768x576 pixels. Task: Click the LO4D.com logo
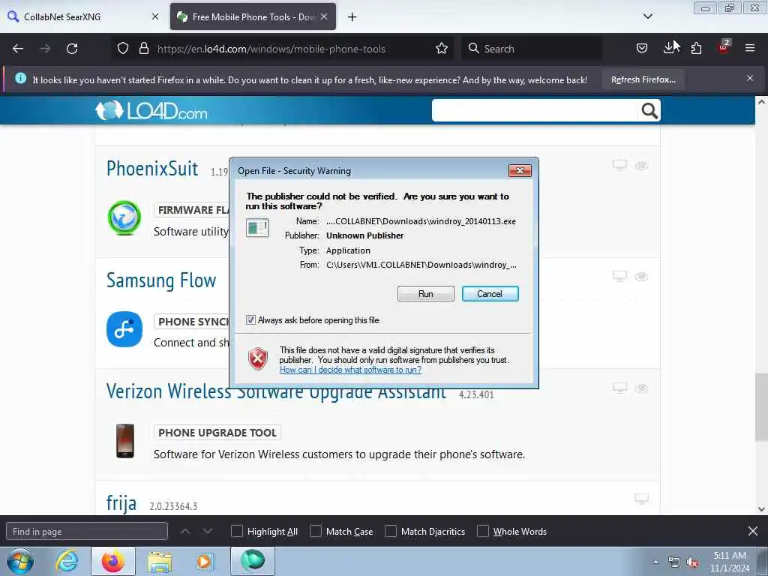click(x=151, y=111)
